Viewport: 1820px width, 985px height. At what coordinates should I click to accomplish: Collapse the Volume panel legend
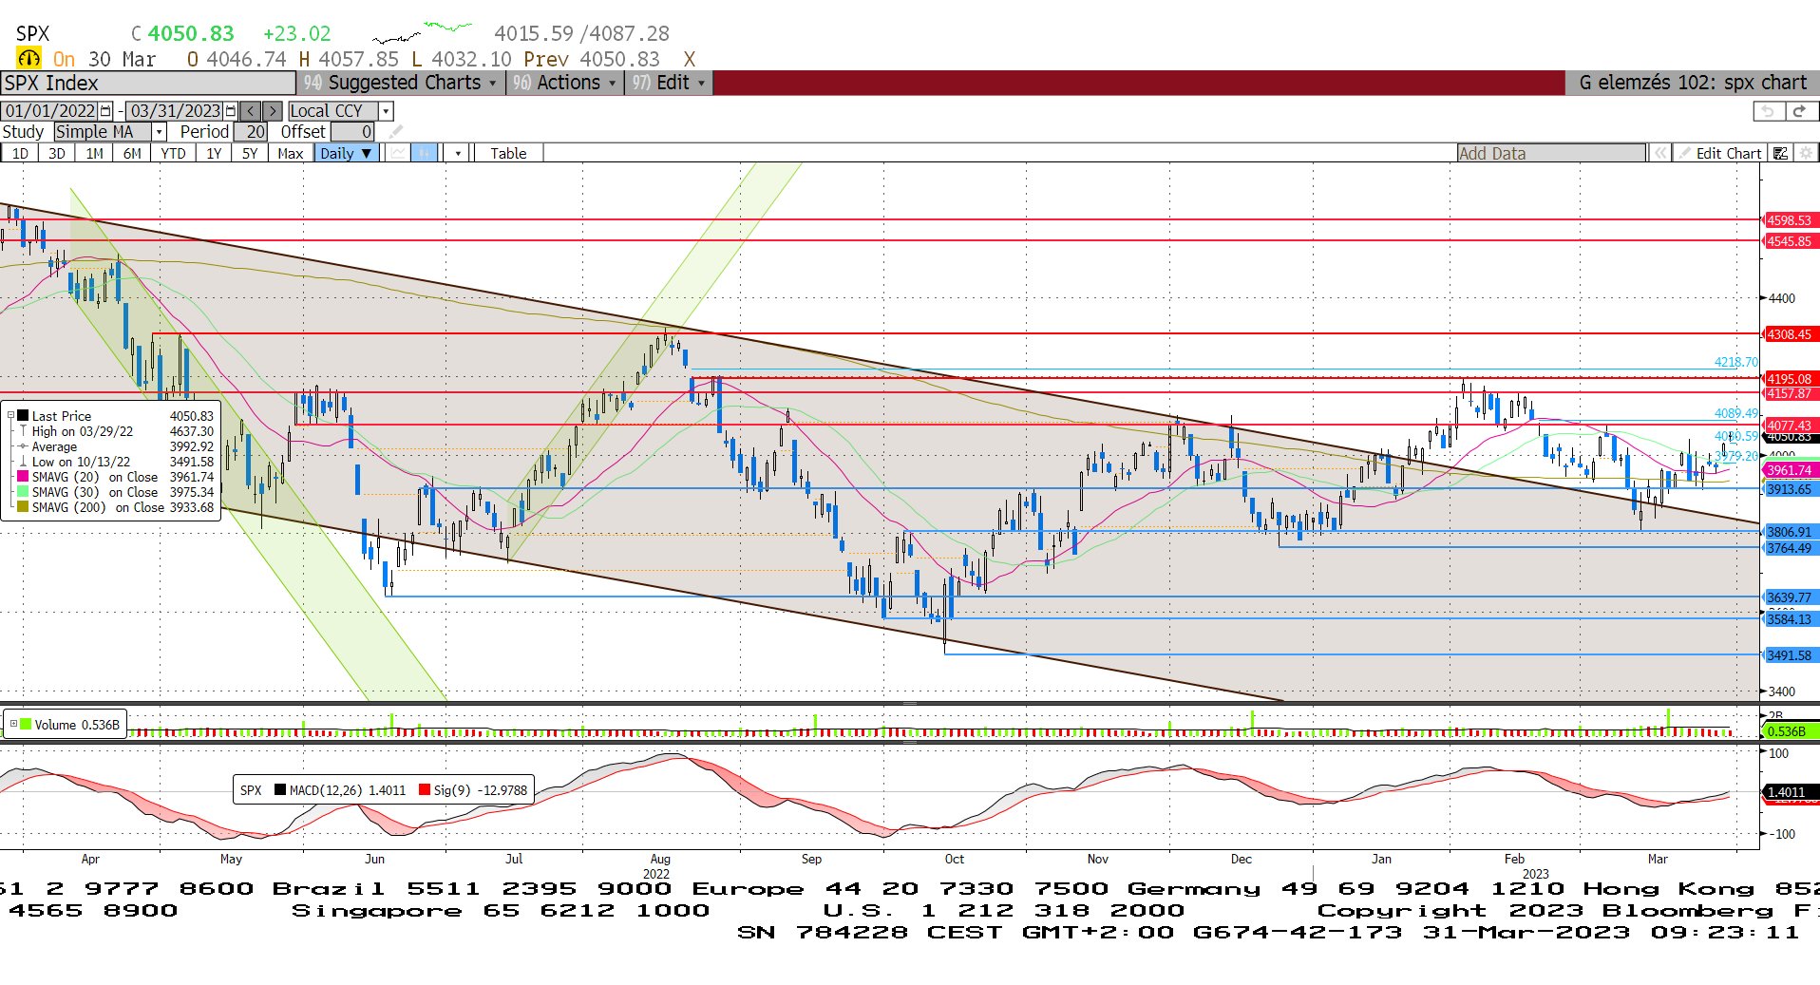point(13,725)
